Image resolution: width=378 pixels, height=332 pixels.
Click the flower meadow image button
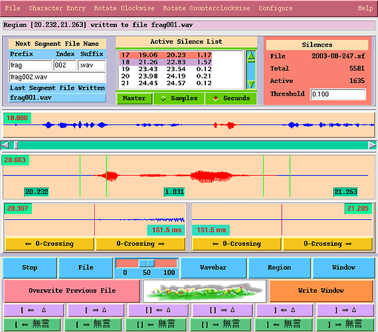(x=205, y=291)
